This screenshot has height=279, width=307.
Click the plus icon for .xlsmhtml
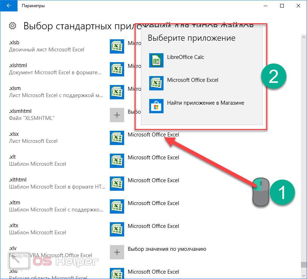click(x=117, y=115)
